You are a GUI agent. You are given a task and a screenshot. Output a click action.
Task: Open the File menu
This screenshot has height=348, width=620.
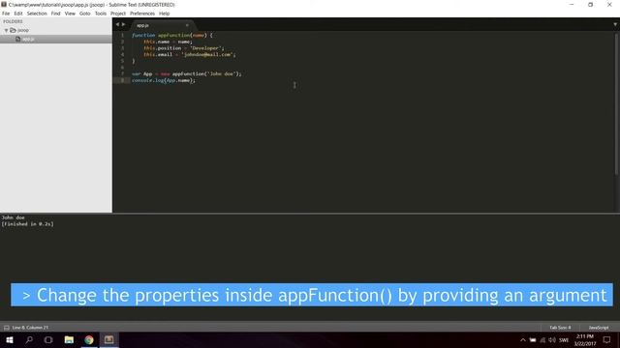[x=6, y=14]
